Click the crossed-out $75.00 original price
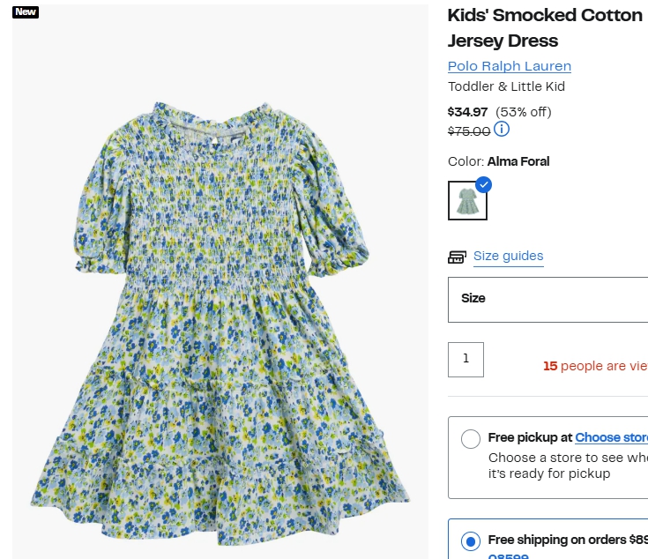Screen dimensions: 648x559 tap(469, 131)
